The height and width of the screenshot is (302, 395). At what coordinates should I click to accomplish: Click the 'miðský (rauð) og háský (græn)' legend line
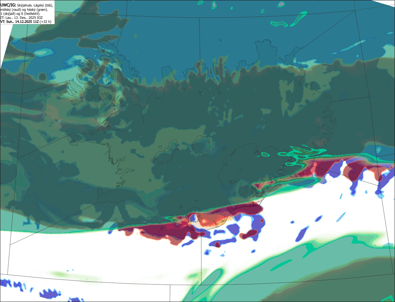[24, 10]
